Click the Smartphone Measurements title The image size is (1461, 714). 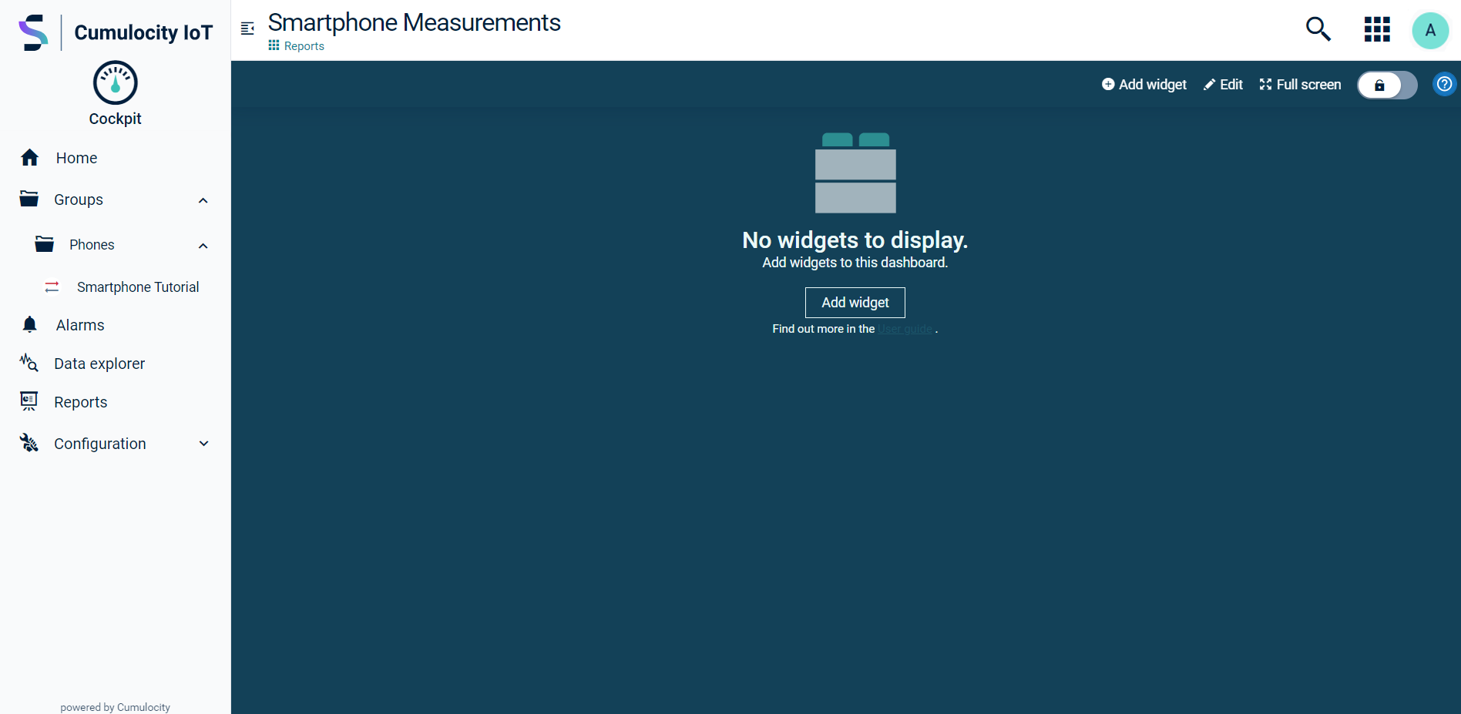[414, 22]
